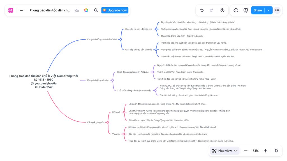
Task: Click the cloud sync status icon
Action: (77, 10)
